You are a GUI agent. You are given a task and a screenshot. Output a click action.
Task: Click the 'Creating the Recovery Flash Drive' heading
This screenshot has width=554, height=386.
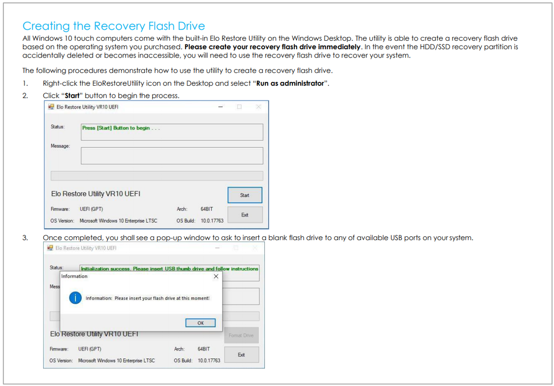click(x=114, y=26)
